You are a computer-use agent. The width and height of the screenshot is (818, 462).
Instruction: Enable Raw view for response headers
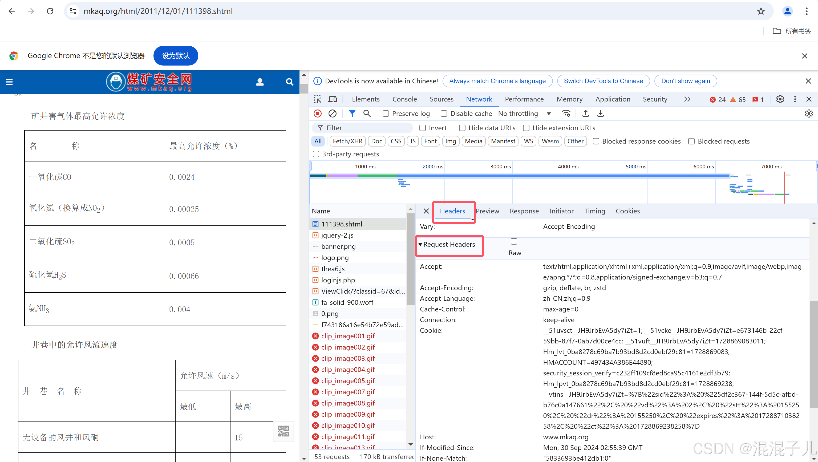point(514,241)
